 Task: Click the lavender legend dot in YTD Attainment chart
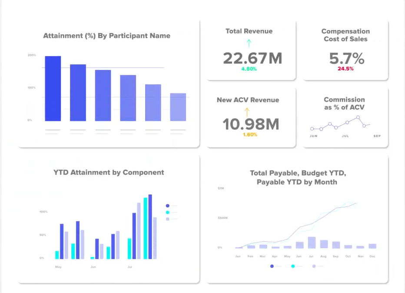pyautogui.click(x=168, y=219)
